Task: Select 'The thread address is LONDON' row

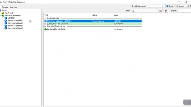Action: tap(93, 21)
